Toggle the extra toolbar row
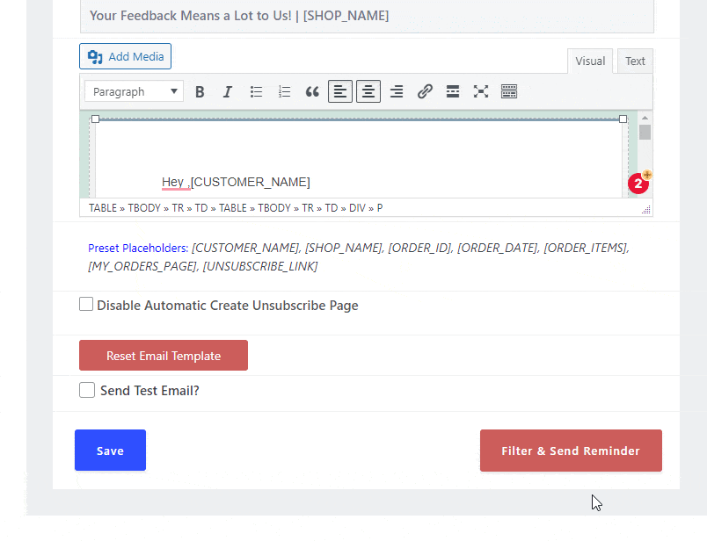707x541 pixels. [509, 92]
